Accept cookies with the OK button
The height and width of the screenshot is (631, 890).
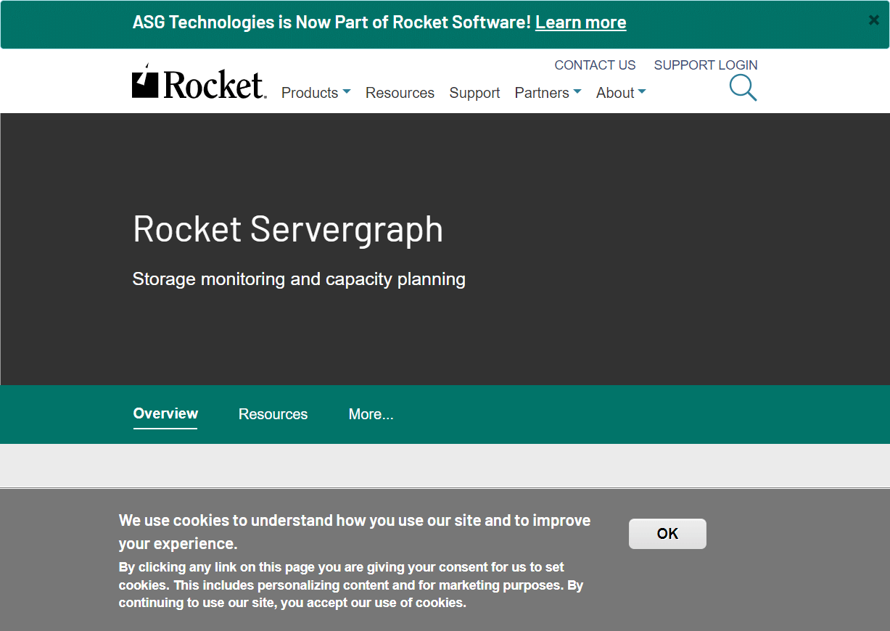coord(667,534)
